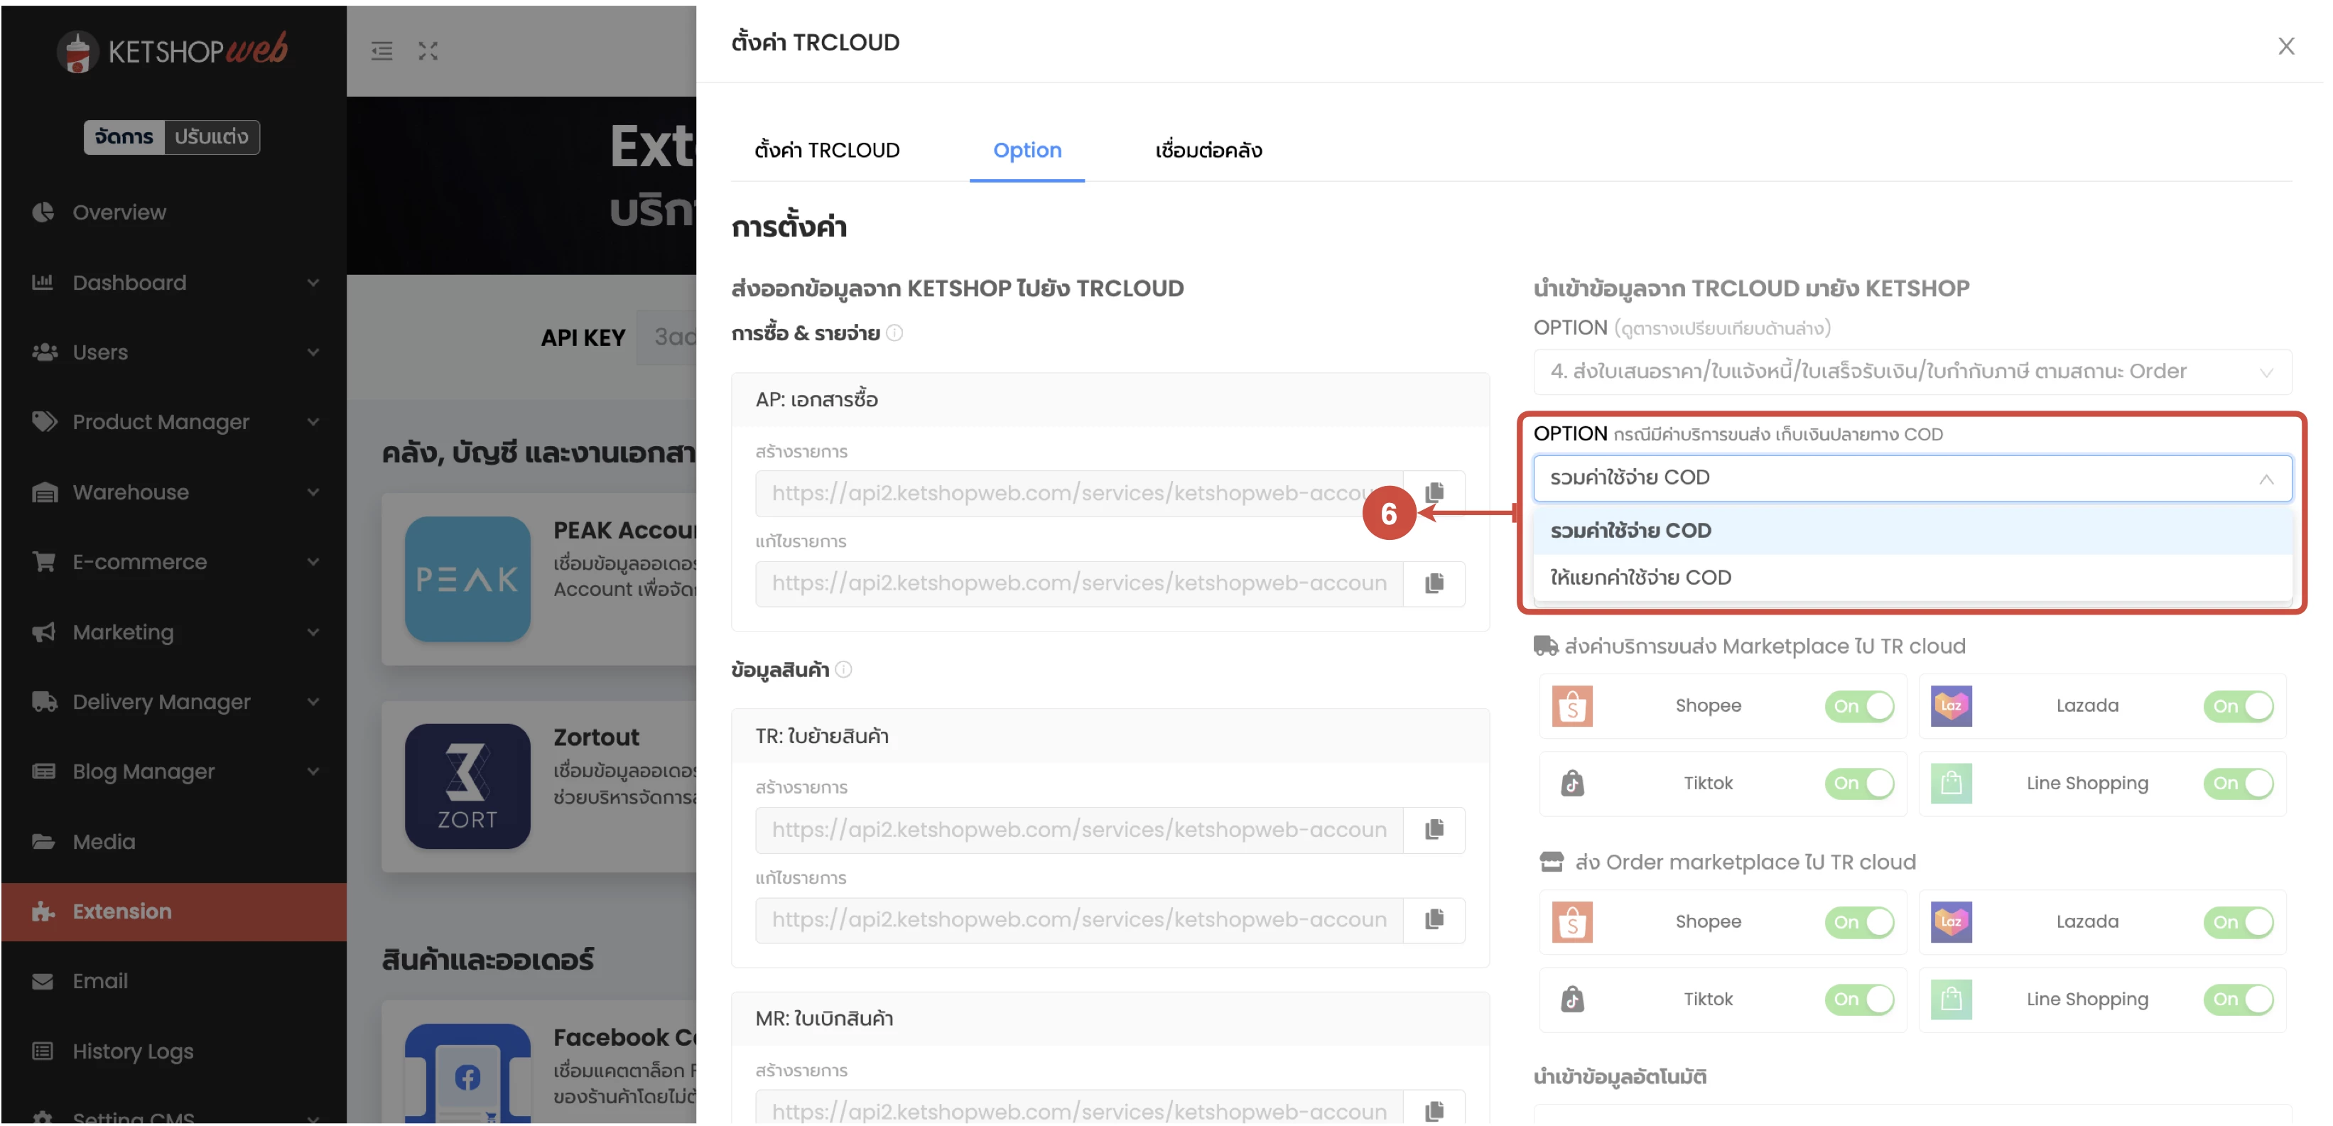Screen dimensions: 2333x1126
Task: Click Tiktok icon in shipping fee section
Action: [1572, 783]
